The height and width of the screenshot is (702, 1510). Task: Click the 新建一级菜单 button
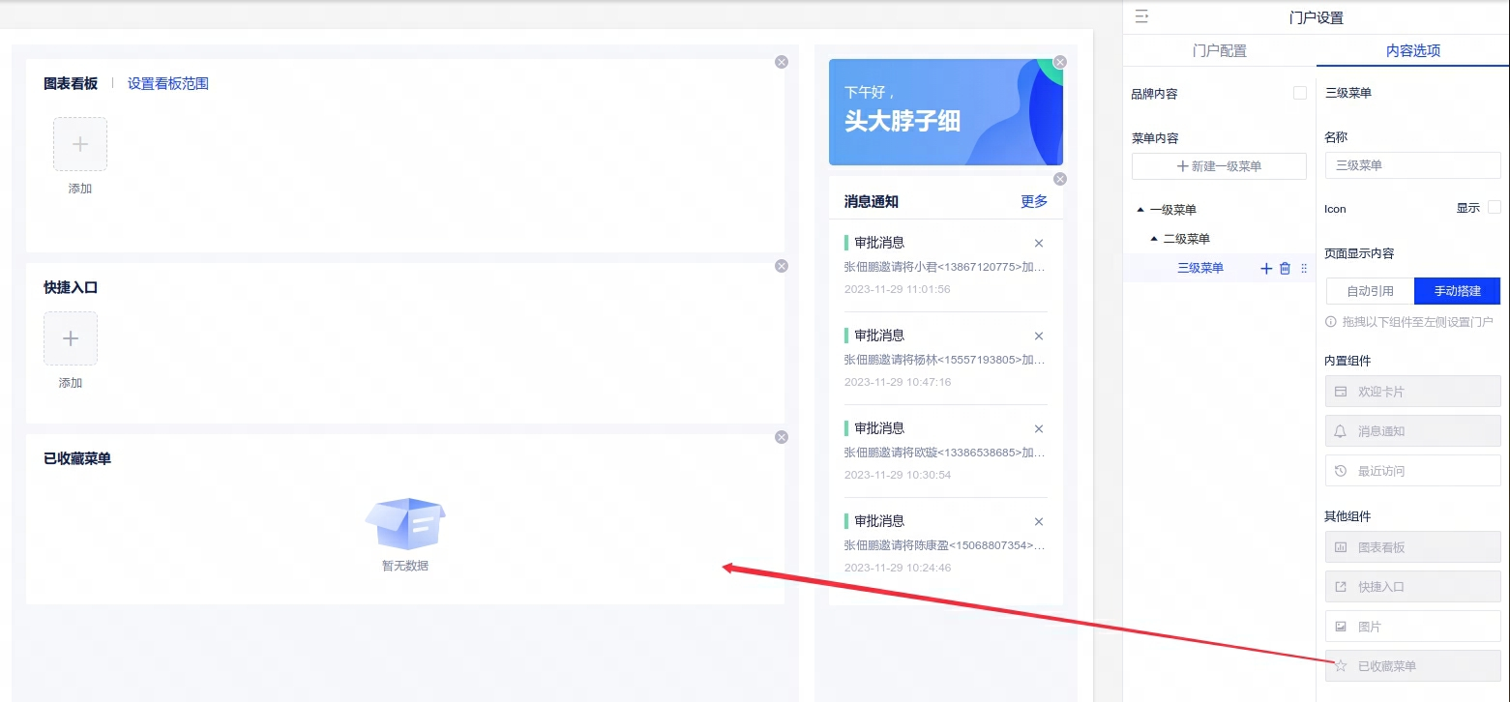1219,166
